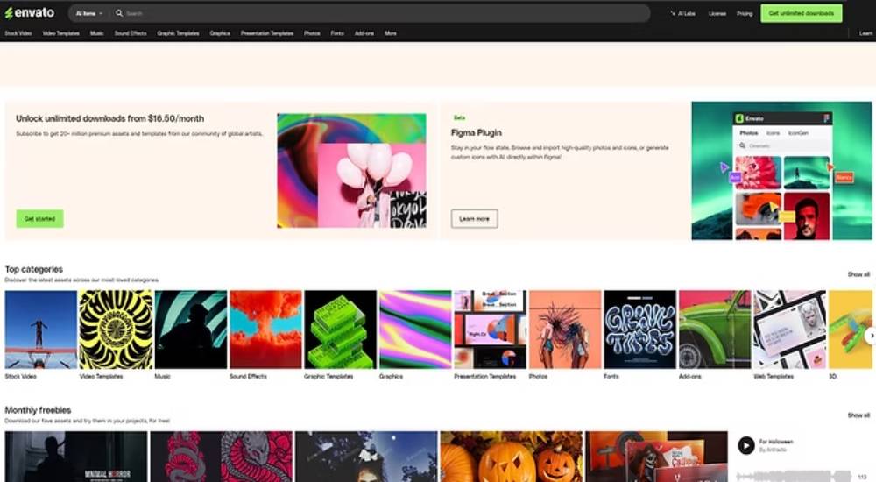Click the Figma Plugin heading
Image resolution: width=876 pixels, height=482 pixels.
tap(476, 132)
